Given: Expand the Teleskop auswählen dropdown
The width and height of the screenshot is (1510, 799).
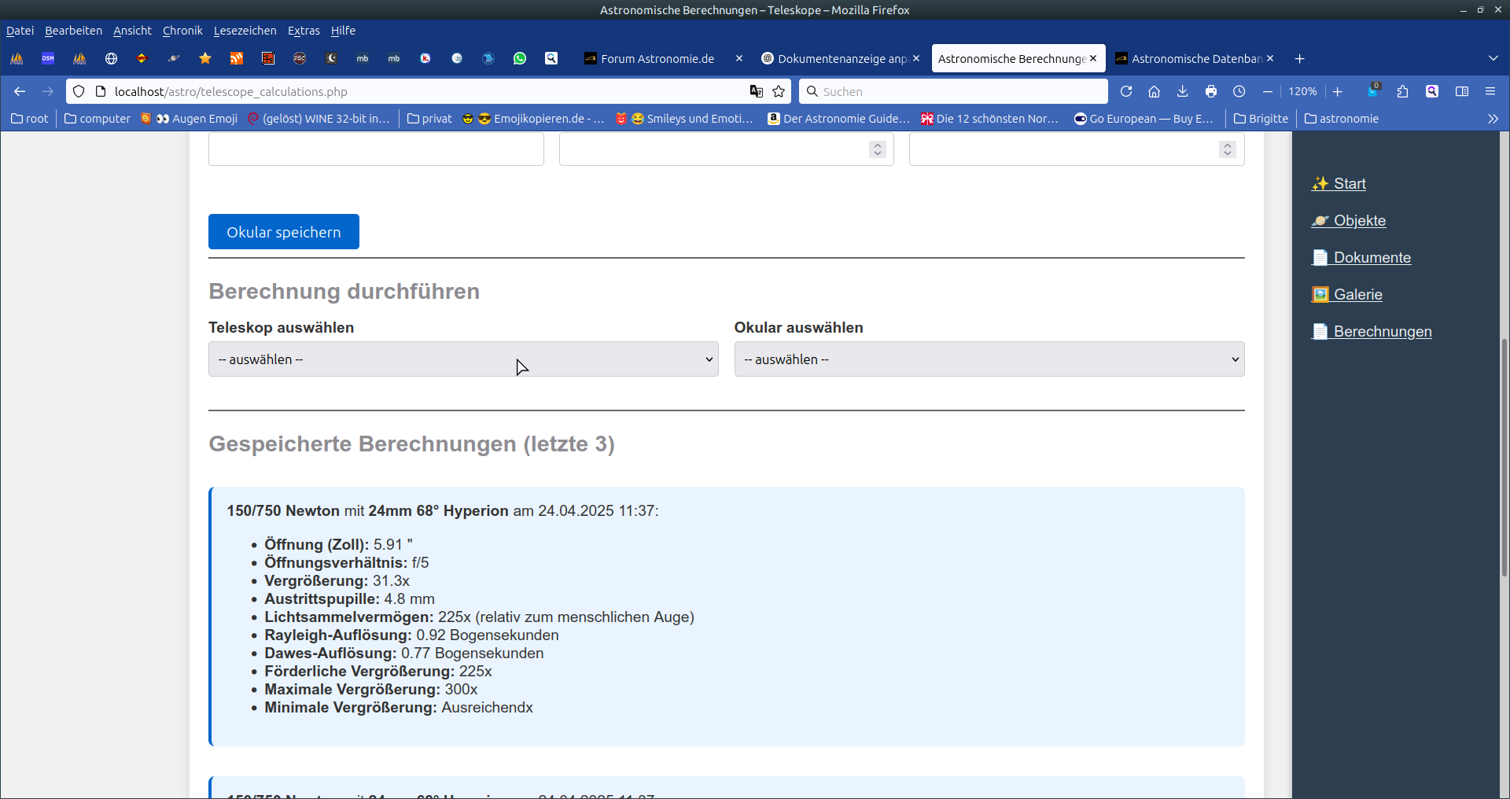Looking at the screenshot, I should click(x=463, y=359).
